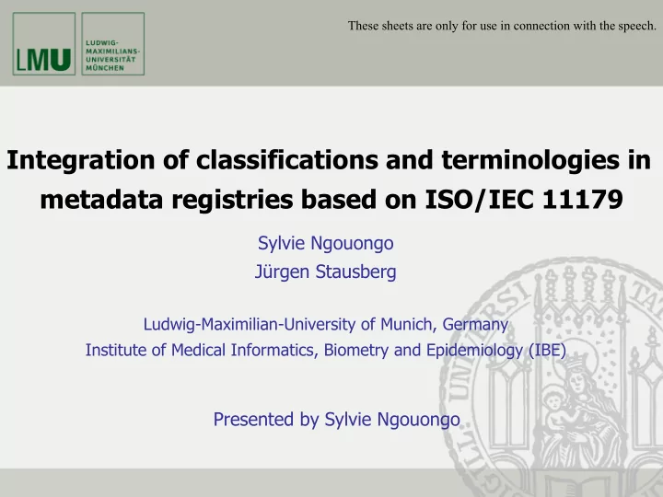
Task: Click 'Ludwig-Maximilian-University of Munich, Germany' text
Action: coord(326,325)
